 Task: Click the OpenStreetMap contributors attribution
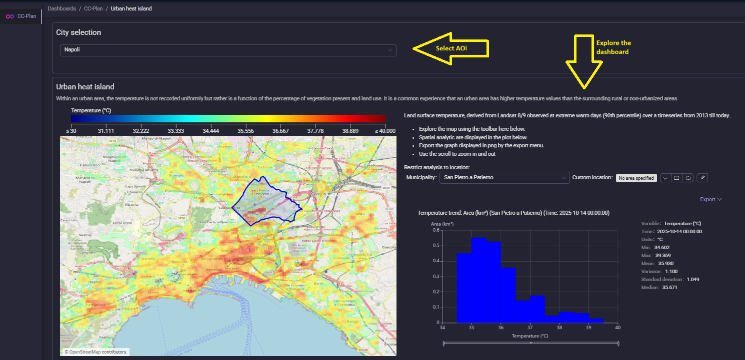click(x=95, y=352)
